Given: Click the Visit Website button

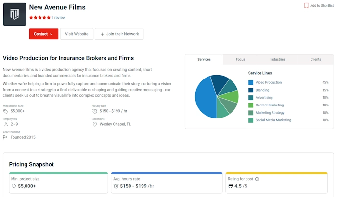Looking at the screenshot, I should 77,34.
